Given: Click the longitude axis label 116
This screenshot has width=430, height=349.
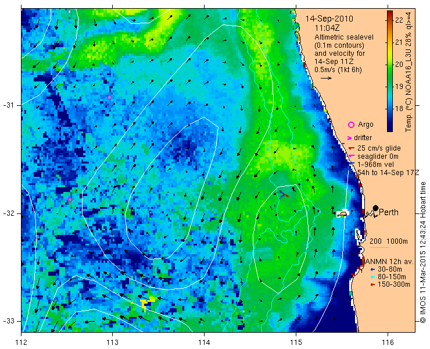Looking at the screenshot, I should click(388, 343).
